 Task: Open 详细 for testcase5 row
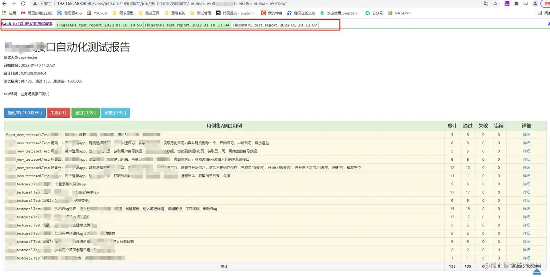coord(526,225)
